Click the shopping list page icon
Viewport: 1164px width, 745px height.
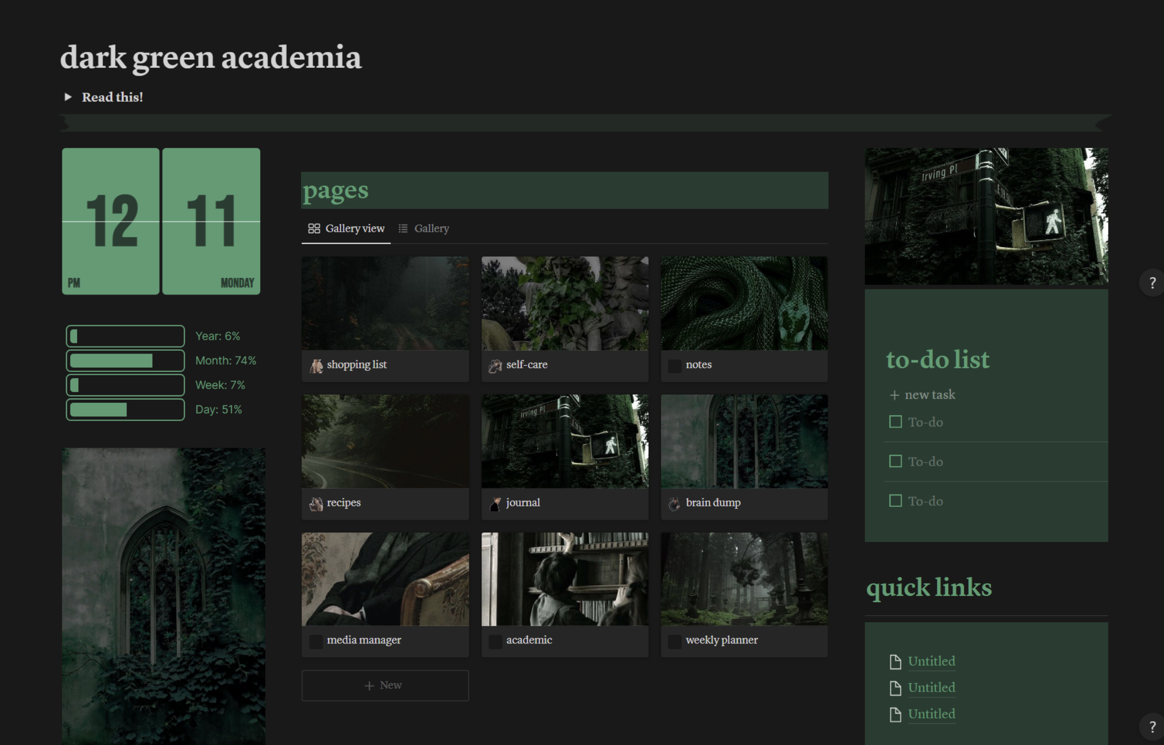click(x=316, y=365)
